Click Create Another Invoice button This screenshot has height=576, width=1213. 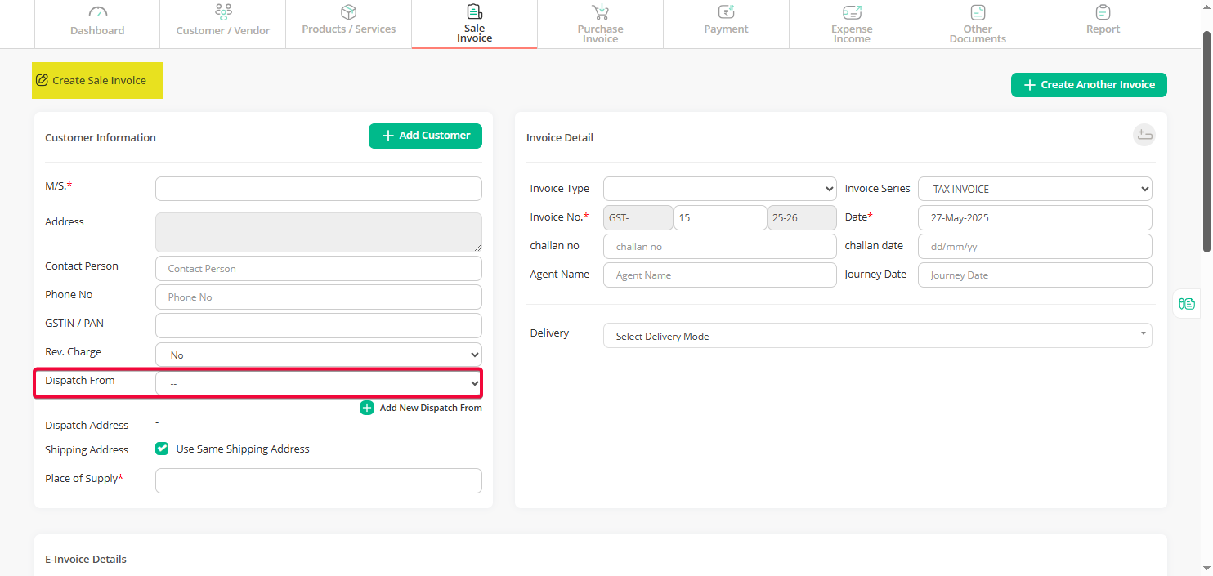coord(1088,85)
